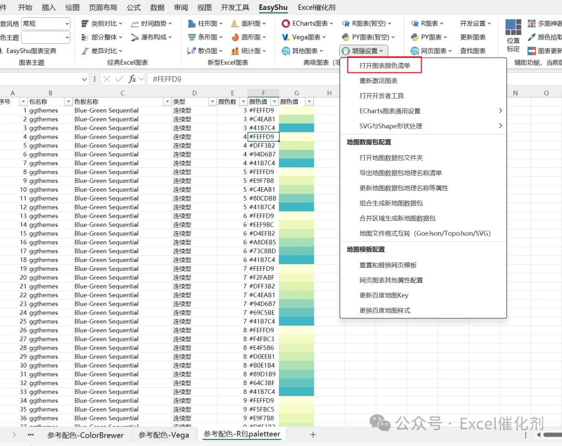Click the 位置标定 button
Image resolution: width=562 pixels, height=446 pixels.
point(513,36)
